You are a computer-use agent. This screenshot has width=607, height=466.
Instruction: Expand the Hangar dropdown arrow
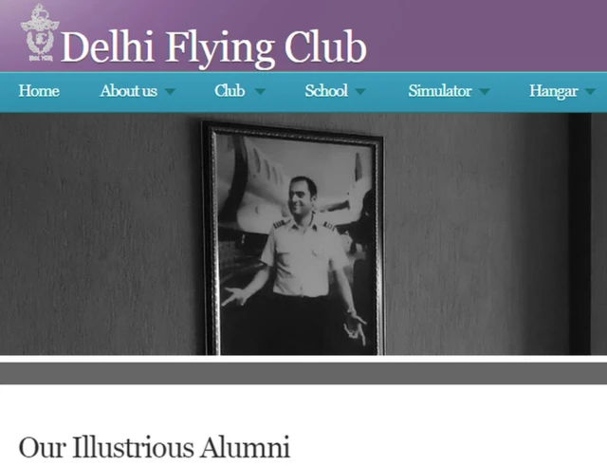pyautogui.click(x=590, y=91)
